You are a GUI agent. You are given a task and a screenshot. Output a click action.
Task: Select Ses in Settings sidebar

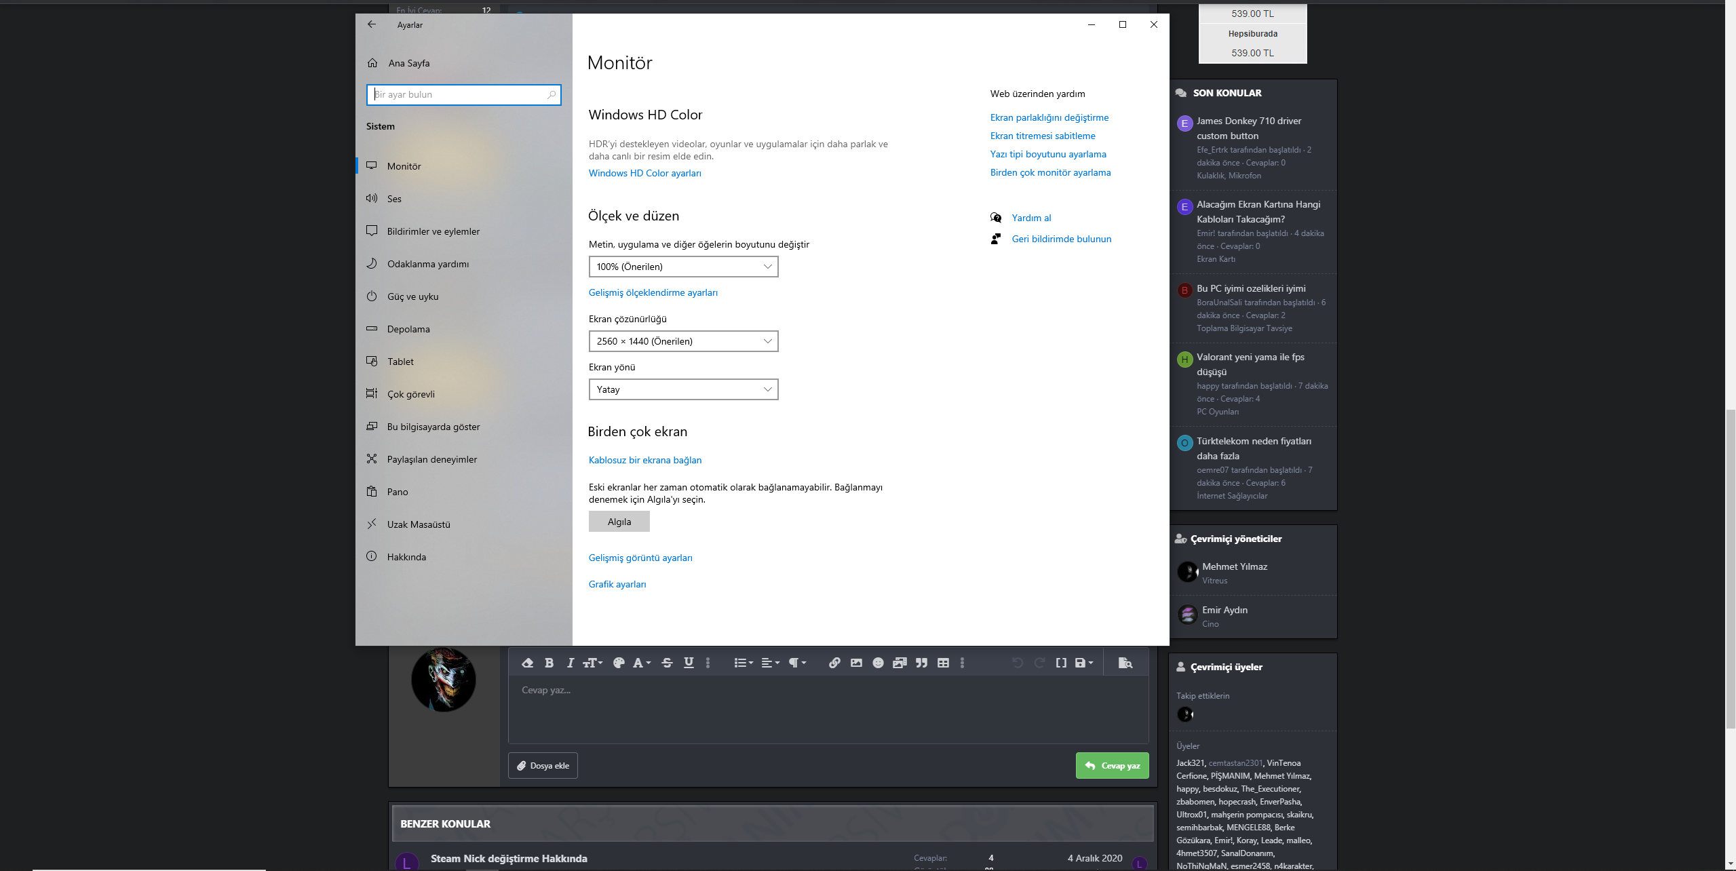[x=394, y=199]
